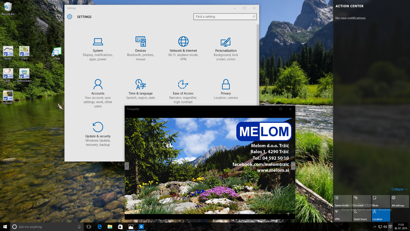Toggle Tablet mode quick action
The width and height of the screenshot is (410, 231).
pos(343,202)
